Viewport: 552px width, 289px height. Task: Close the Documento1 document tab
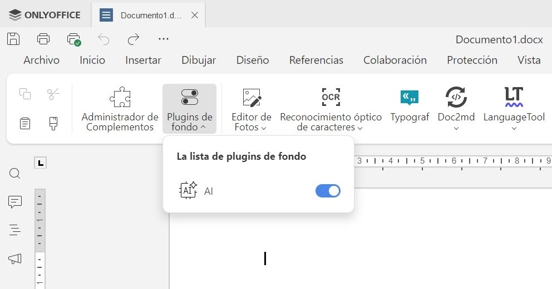tap(195, 15)
